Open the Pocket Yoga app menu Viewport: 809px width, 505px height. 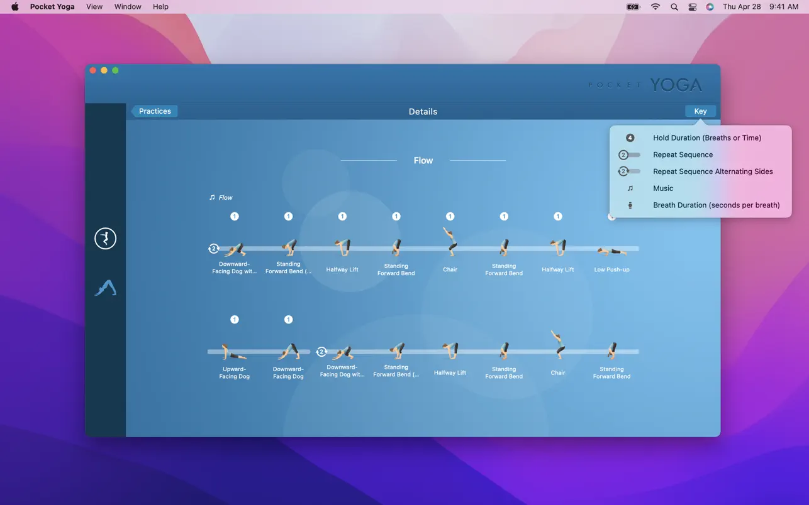52,6
